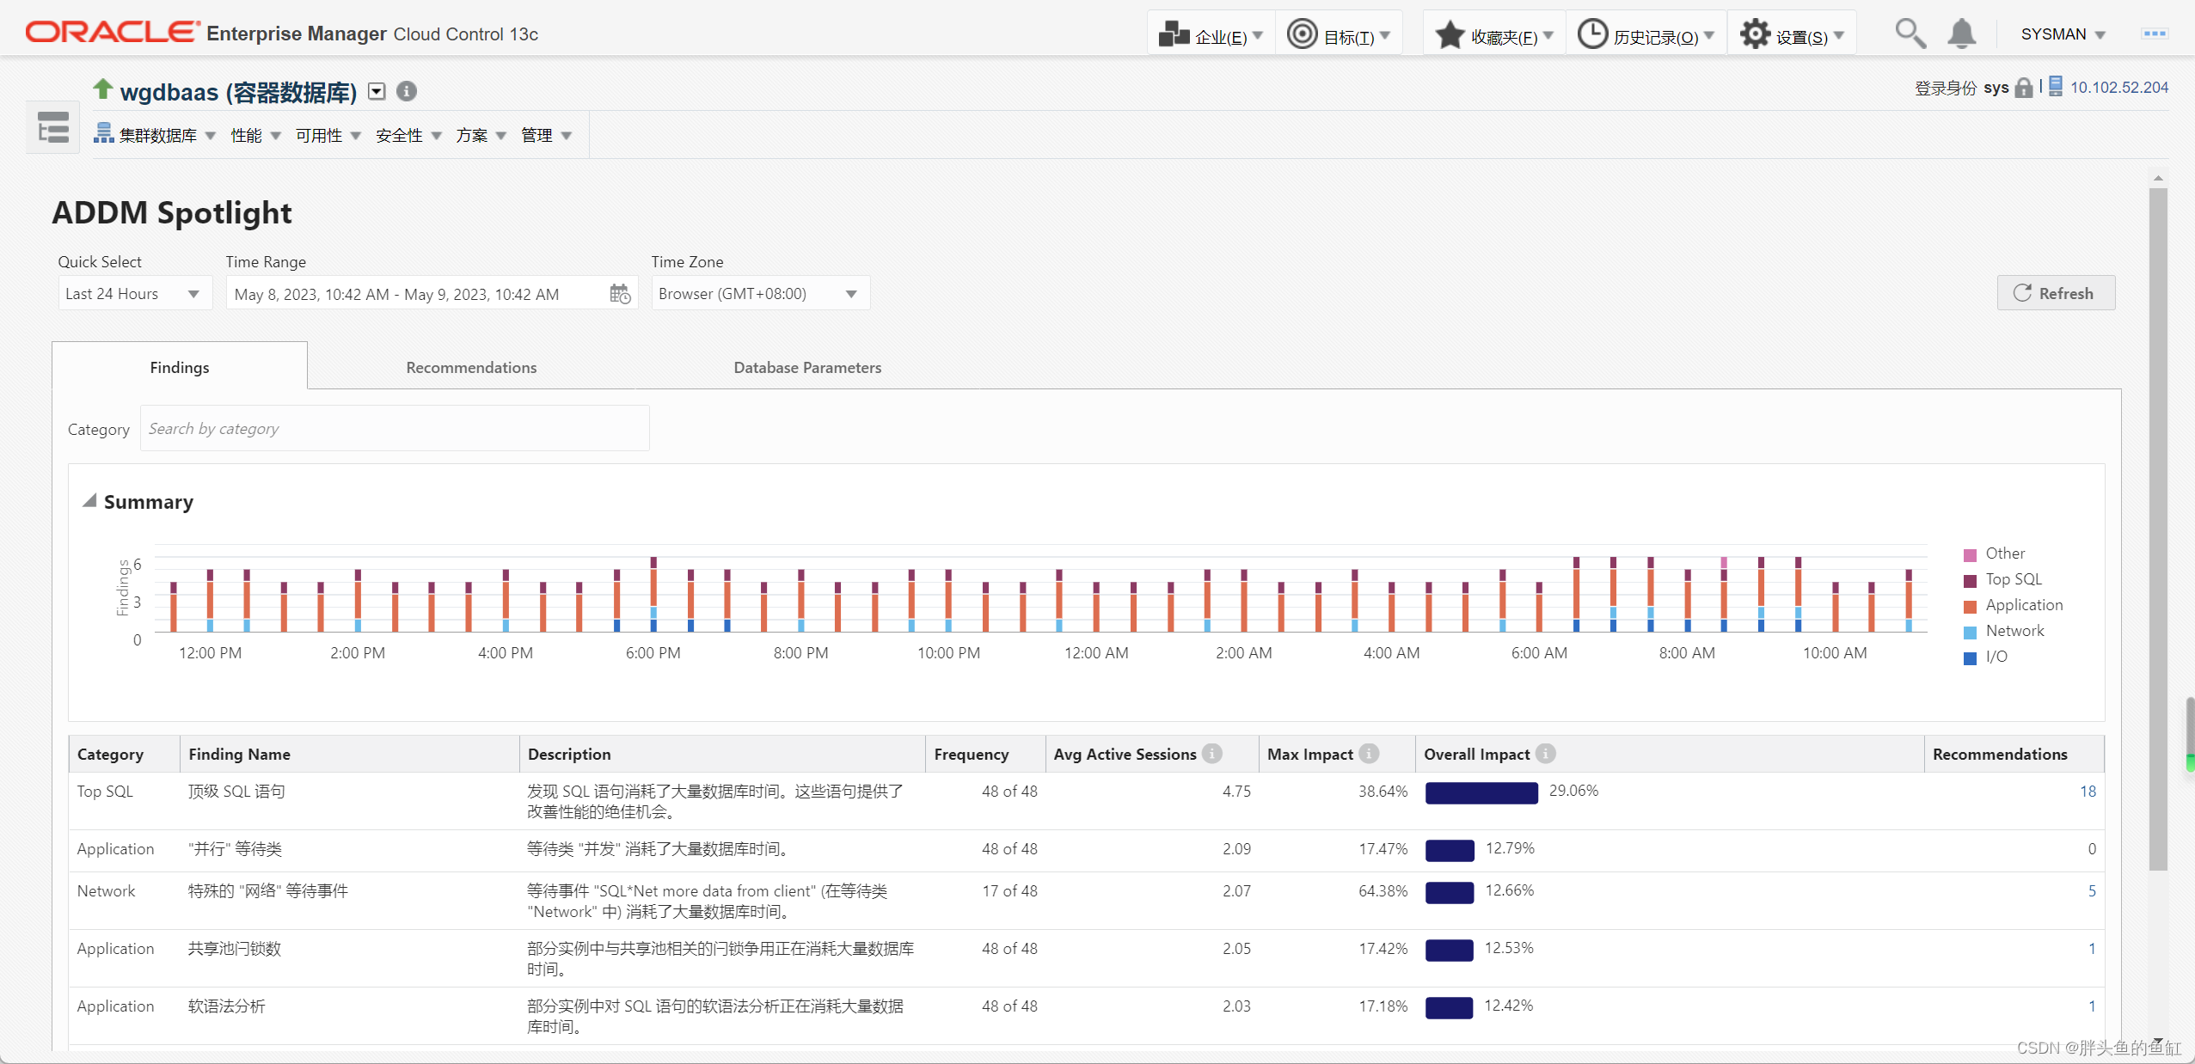Click the Max Impact info icon
The image size is (2195, 1064).
(1369, 754)
